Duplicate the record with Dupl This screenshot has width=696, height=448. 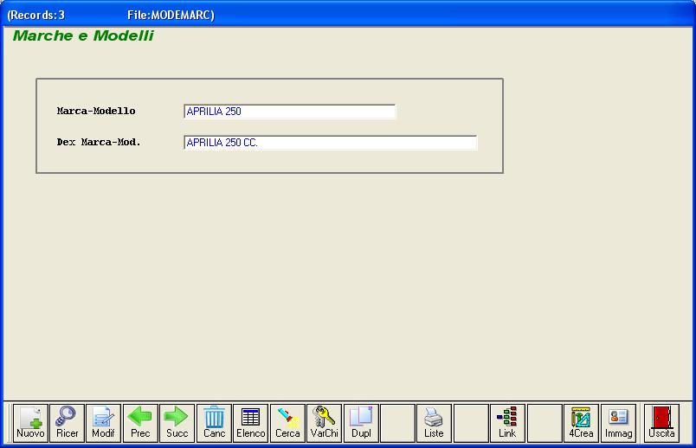(x=361, y=423)
